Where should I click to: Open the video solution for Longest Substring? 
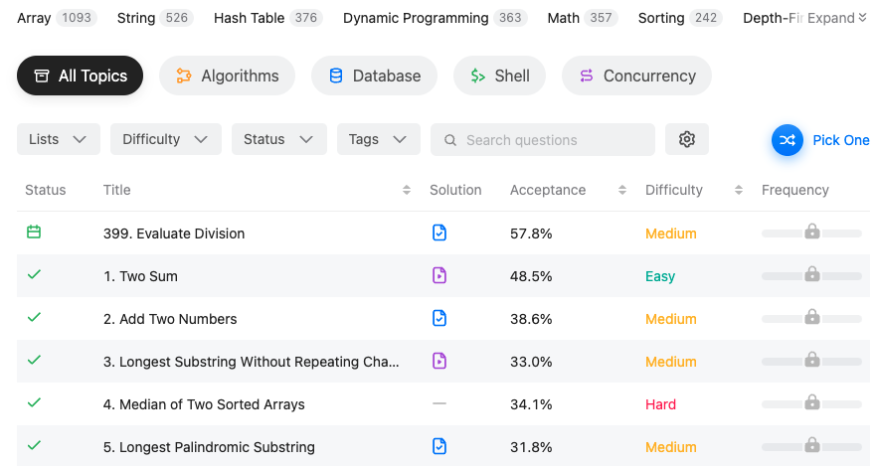[x=439, y=361]
